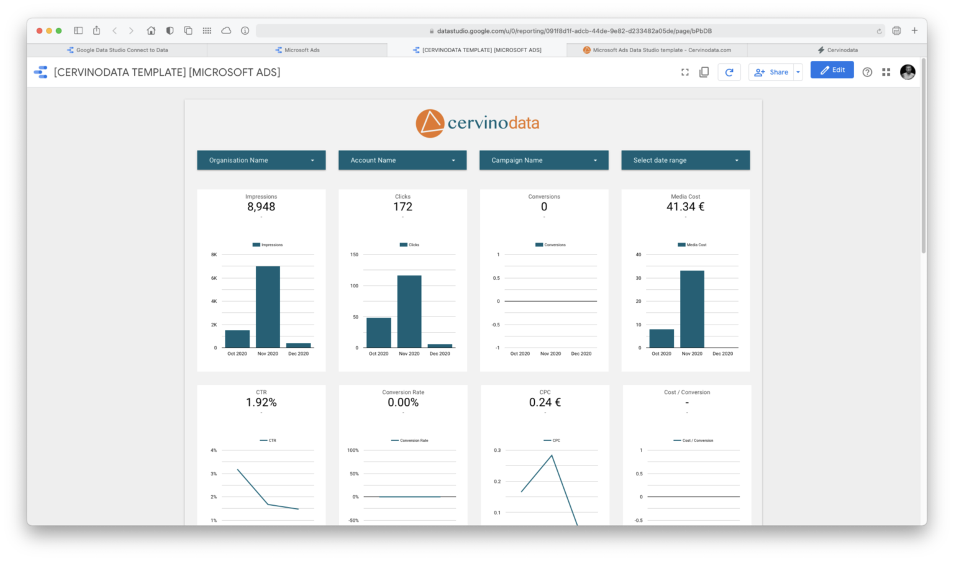
Task: Select the CERVINODATA TEMPLATE browser tab
Action: tap(477, 50)
